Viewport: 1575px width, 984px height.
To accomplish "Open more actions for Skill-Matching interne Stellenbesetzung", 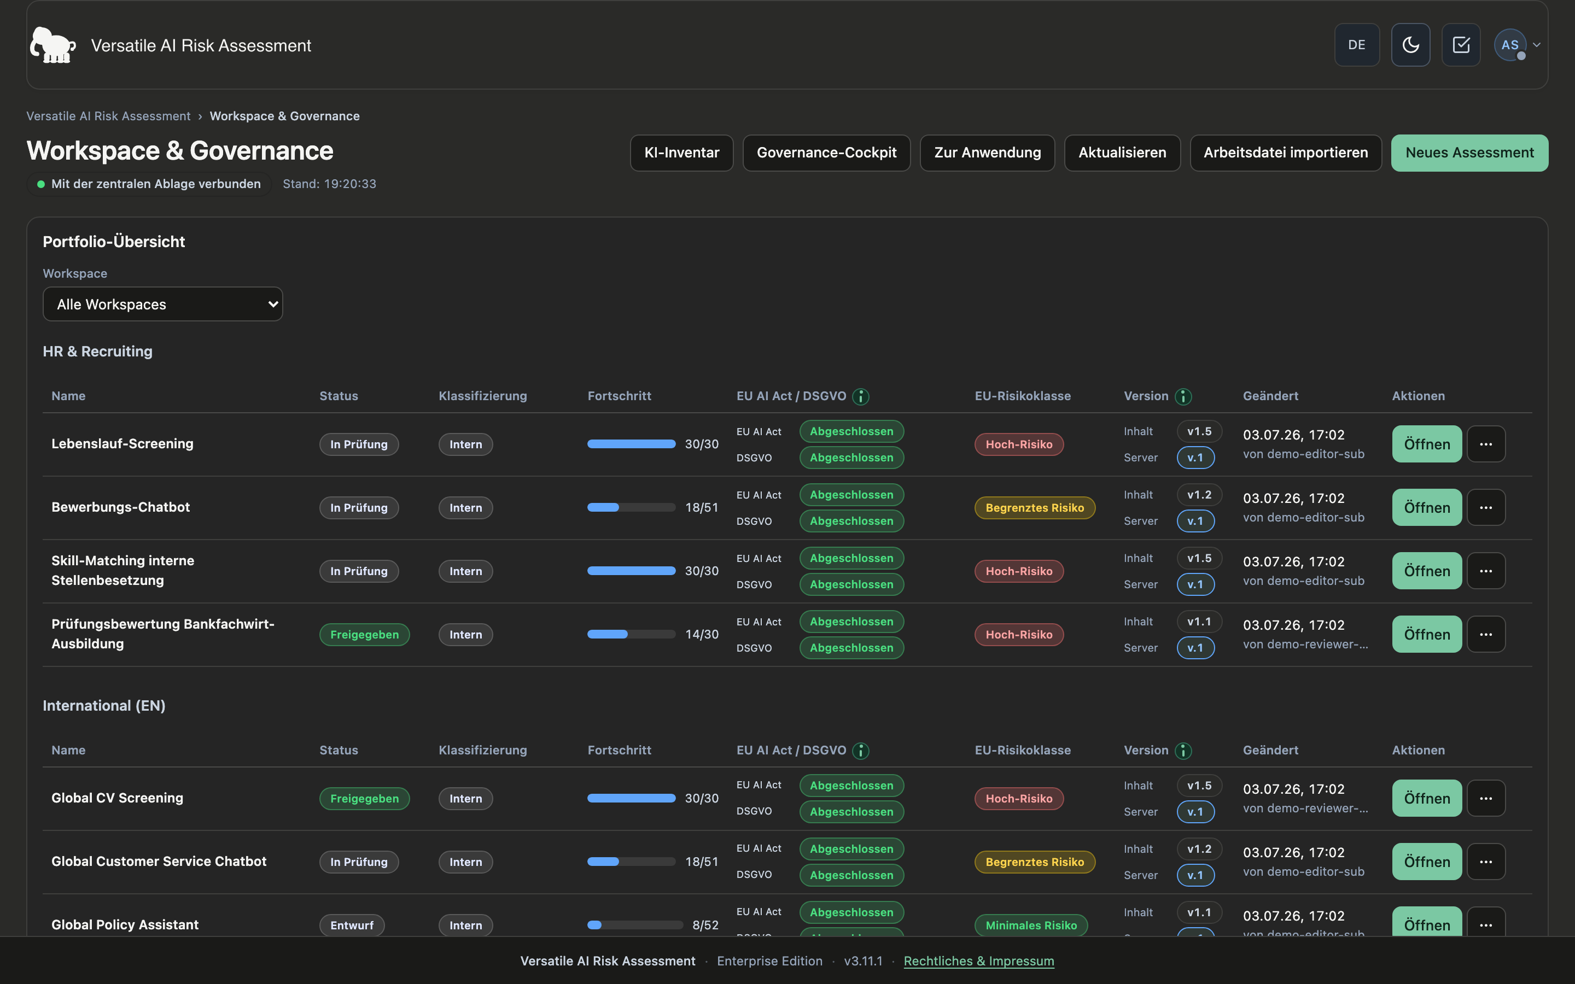I will tap(1486, 571).
